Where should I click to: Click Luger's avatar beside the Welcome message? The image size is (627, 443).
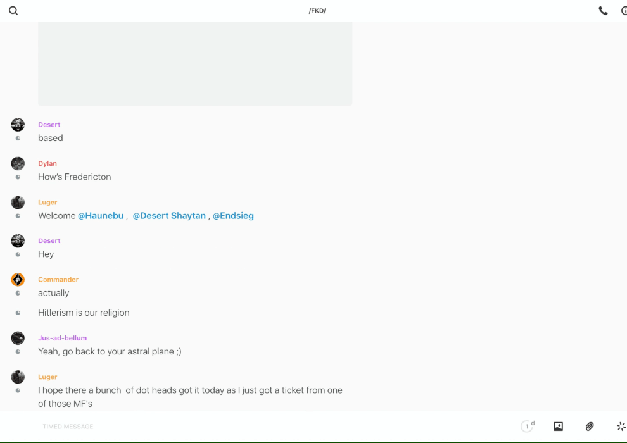(18, 203)
